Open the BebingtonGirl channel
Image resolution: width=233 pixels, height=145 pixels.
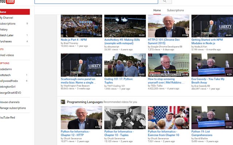click(8, 87)
